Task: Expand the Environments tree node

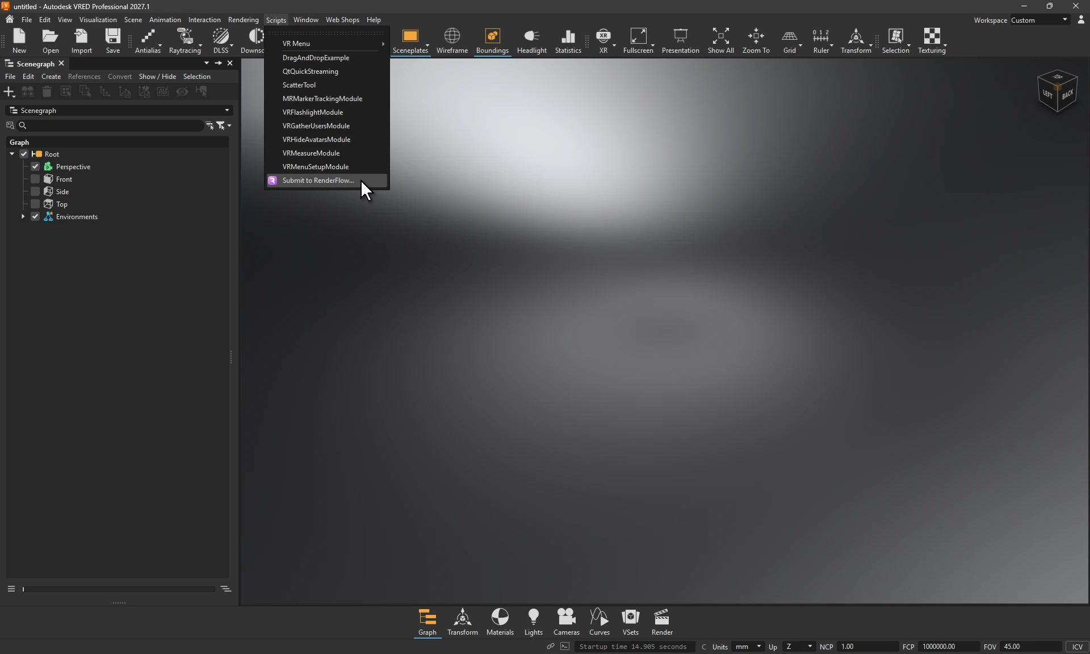Action: pyautogui.click(x=23, y=217)
